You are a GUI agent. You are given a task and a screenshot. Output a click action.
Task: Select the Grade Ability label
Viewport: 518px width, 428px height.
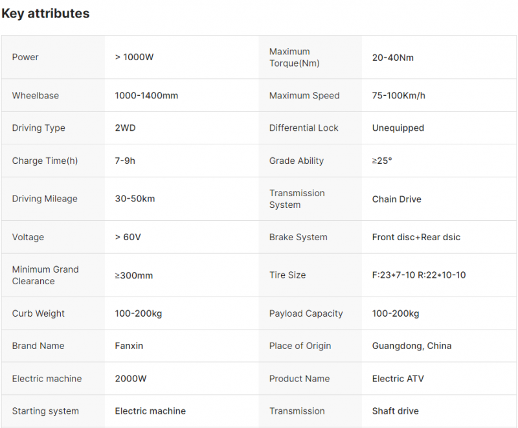coord(296,161)
